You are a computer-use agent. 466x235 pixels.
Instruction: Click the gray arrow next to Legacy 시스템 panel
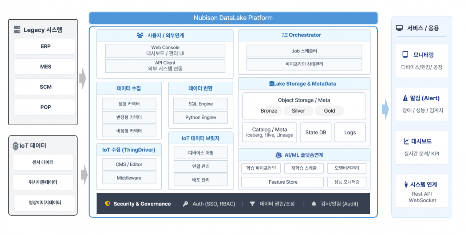[83, 78]
